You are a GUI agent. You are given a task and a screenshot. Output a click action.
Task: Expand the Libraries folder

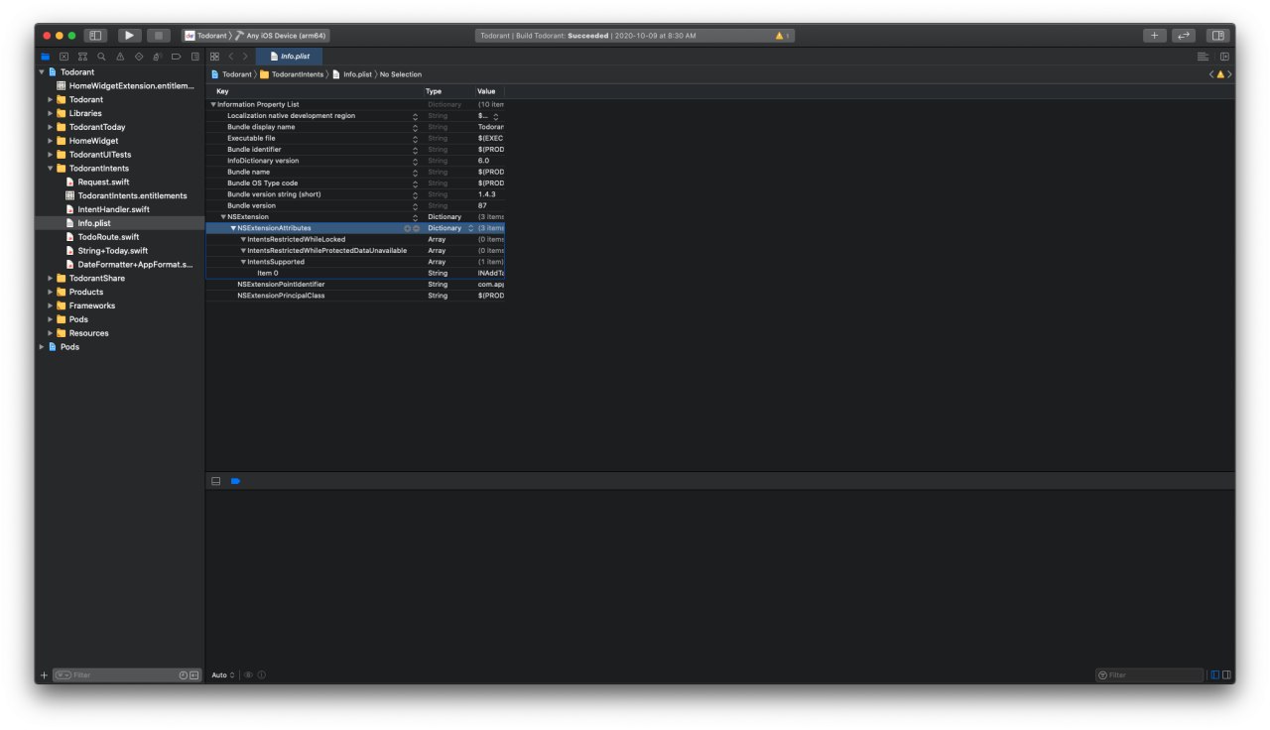(51, 113)
